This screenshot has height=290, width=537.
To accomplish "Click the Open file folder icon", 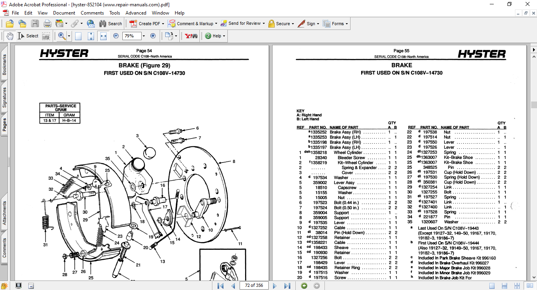I will point(9,24).
